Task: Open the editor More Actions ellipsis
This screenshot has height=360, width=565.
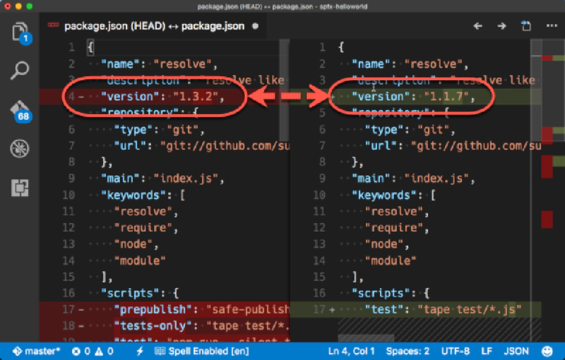Action: click(x=551, y=25)
